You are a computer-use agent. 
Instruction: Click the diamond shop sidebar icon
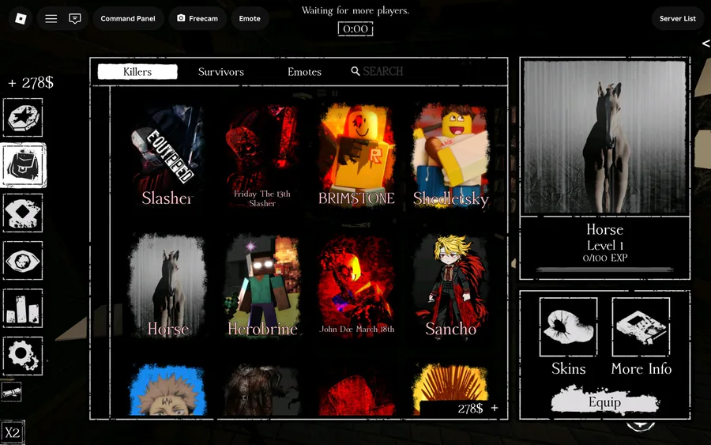23,213
